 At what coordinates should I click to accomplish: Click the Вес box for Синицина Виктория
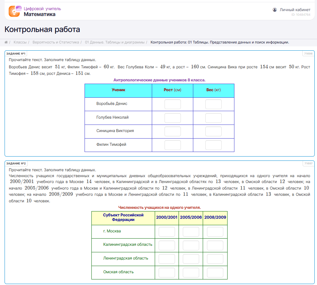(214, 132)
